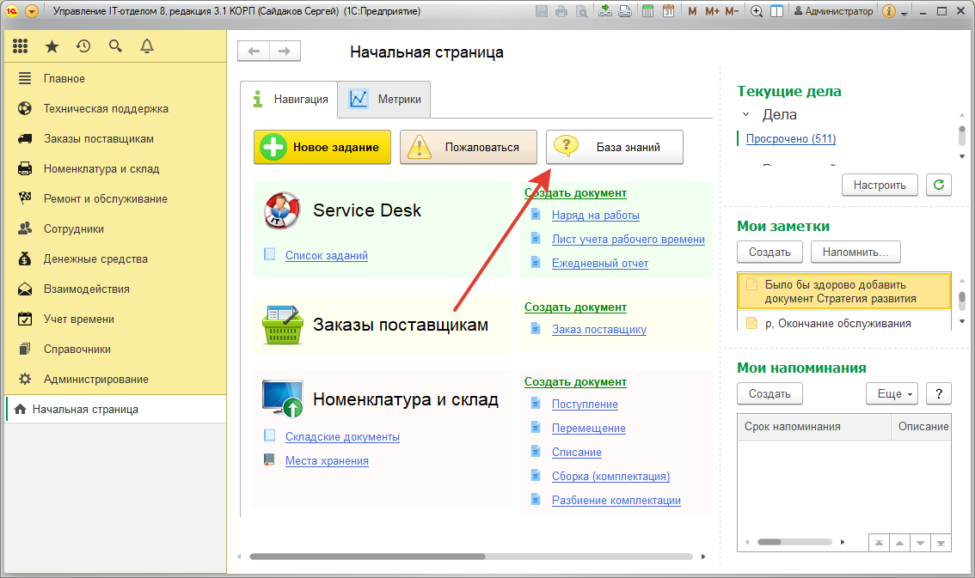Open the info help icon in title bar
Screen dimensions: 975x578
889,11
